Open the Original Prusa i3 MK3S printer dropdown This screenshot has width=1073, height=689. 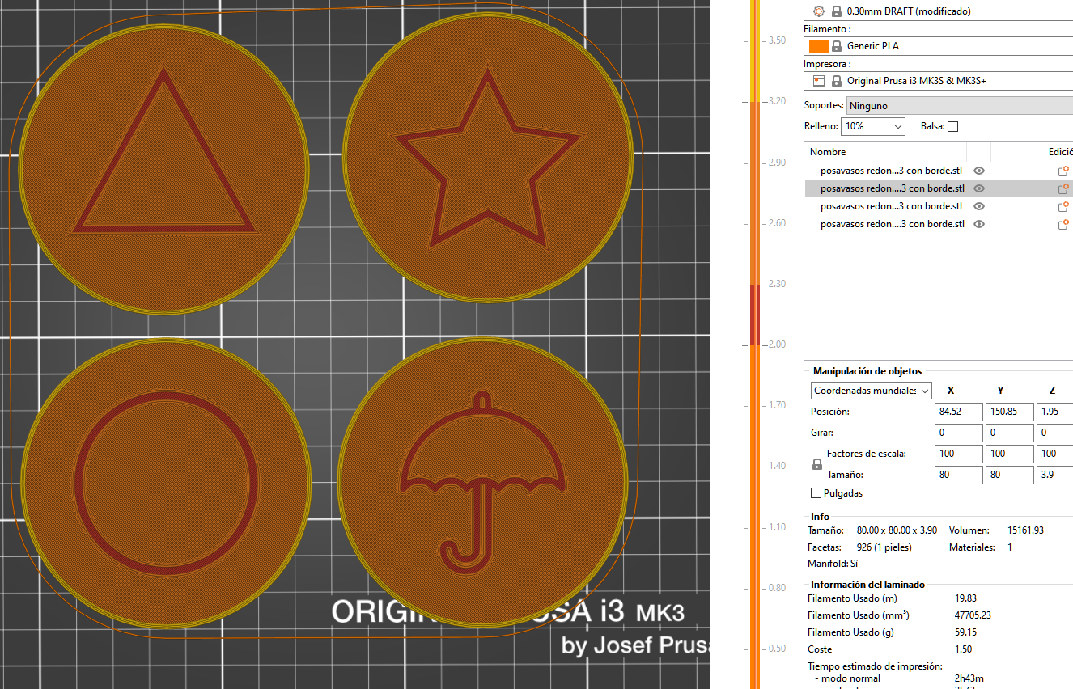939,81
